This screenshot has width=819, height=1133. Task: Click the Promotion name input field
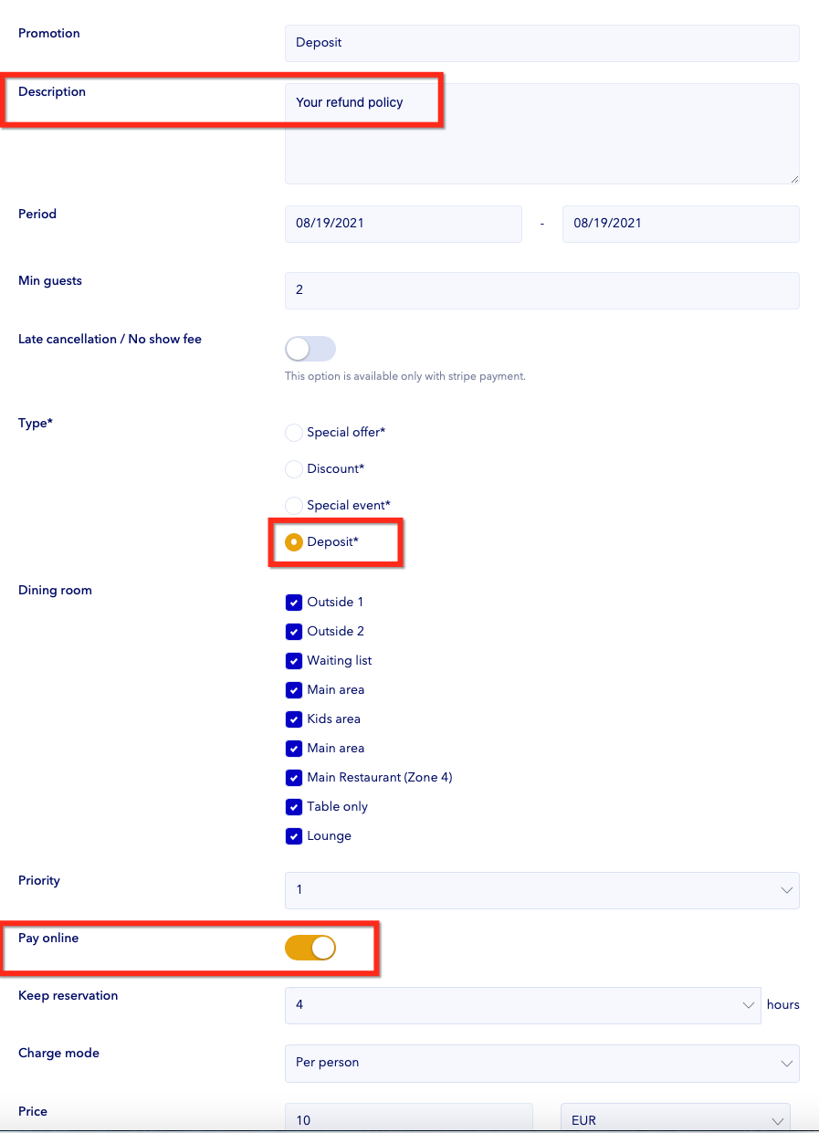(x=541, y=43)
